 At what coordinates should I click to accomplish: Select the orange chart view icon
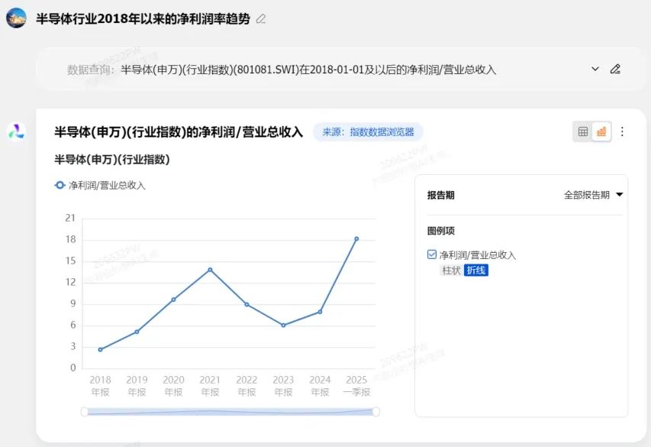[x=601, y=131]
